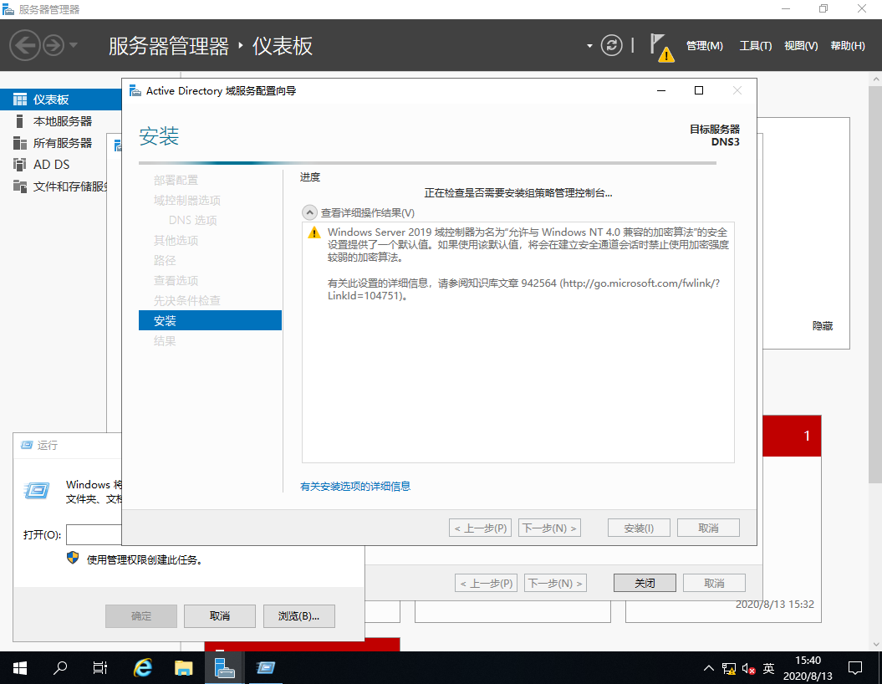
Task: Click 取消 in the 运行 dialog
Action: (220, 616)
